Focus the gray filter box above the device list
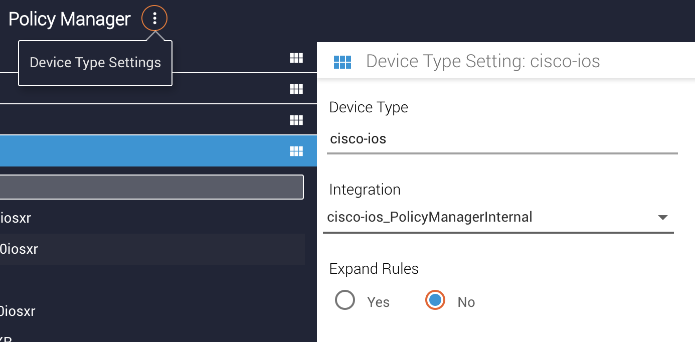The width and height of the screenshot is (695, 342). (151, 187)
